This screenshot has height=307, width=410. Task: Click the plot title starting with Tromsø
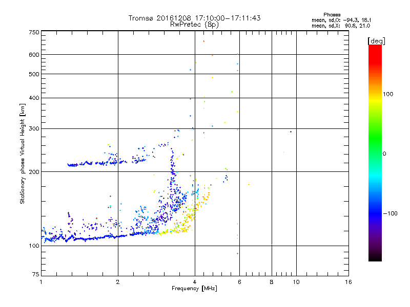195,18
